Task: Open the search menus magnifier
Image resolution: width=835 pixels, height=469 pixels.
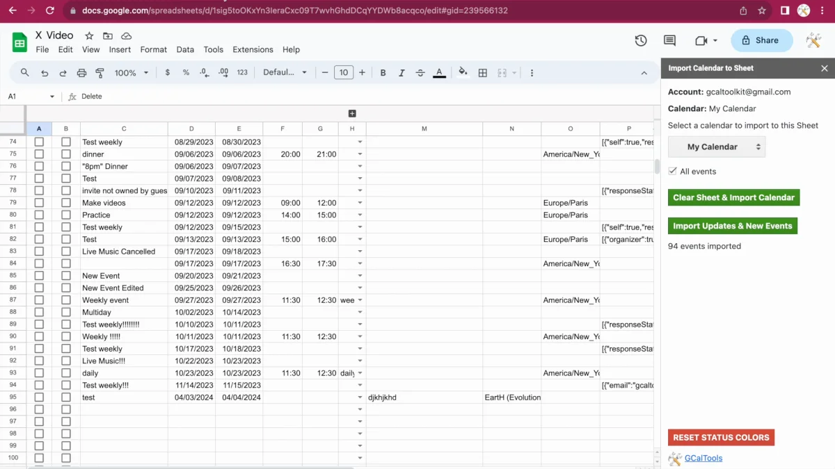Action: [x=25, y=72]
